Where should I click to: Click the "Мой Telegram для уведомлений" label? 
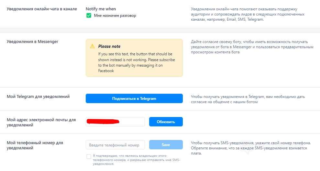(x=38, y=97)
